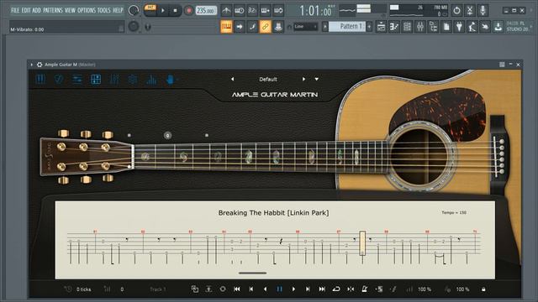Toggle the 3-2-1 countdown before recording
Image resolution: width=538 pixels, height=302 pixels.
click(252, 11)
